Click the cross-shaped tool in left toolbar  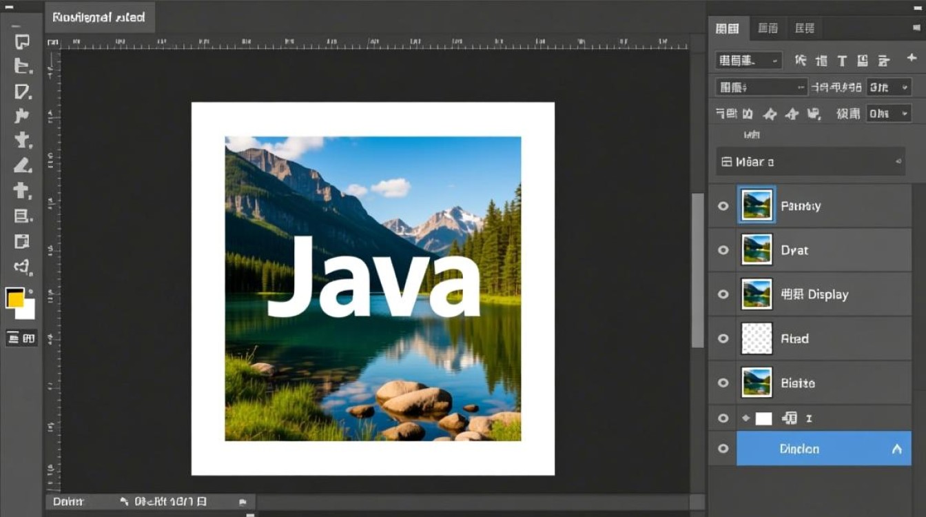pos(22,190)
